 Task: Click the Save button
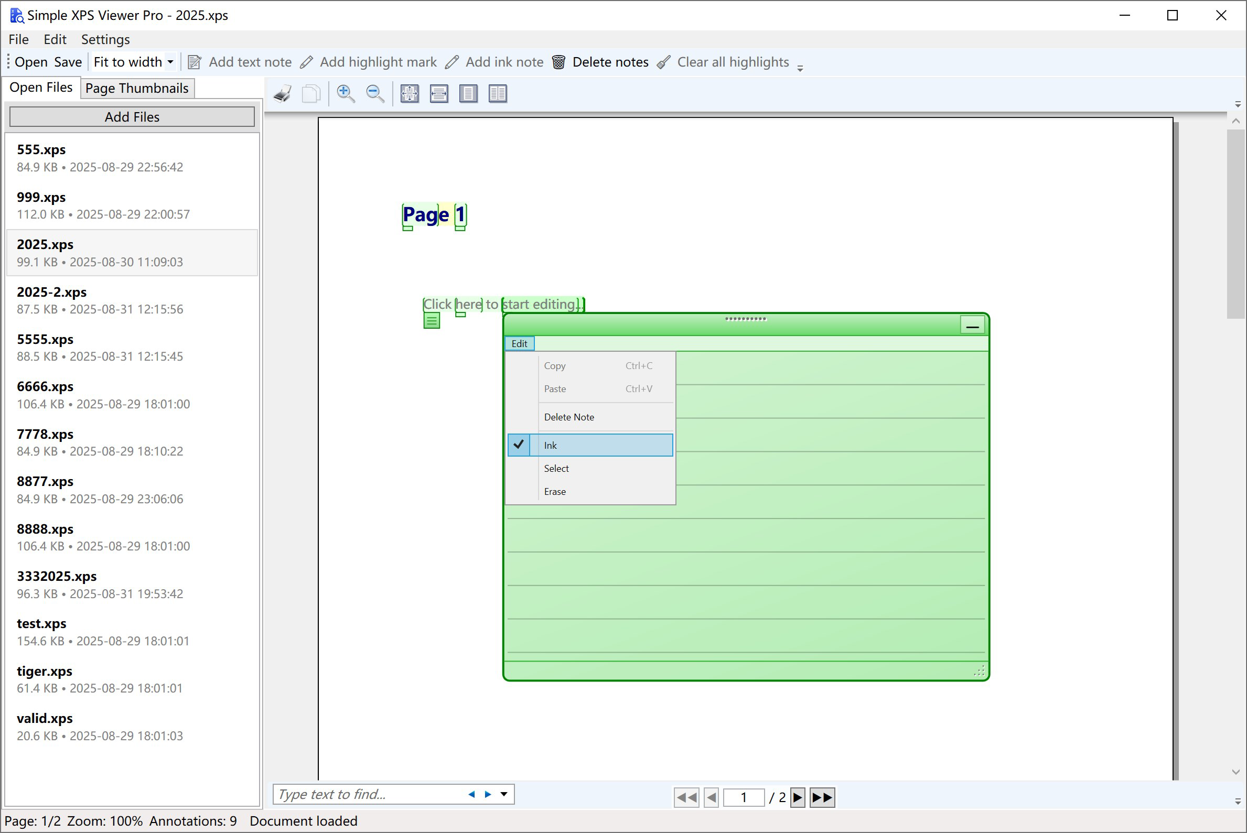click(x=68, y=62)
